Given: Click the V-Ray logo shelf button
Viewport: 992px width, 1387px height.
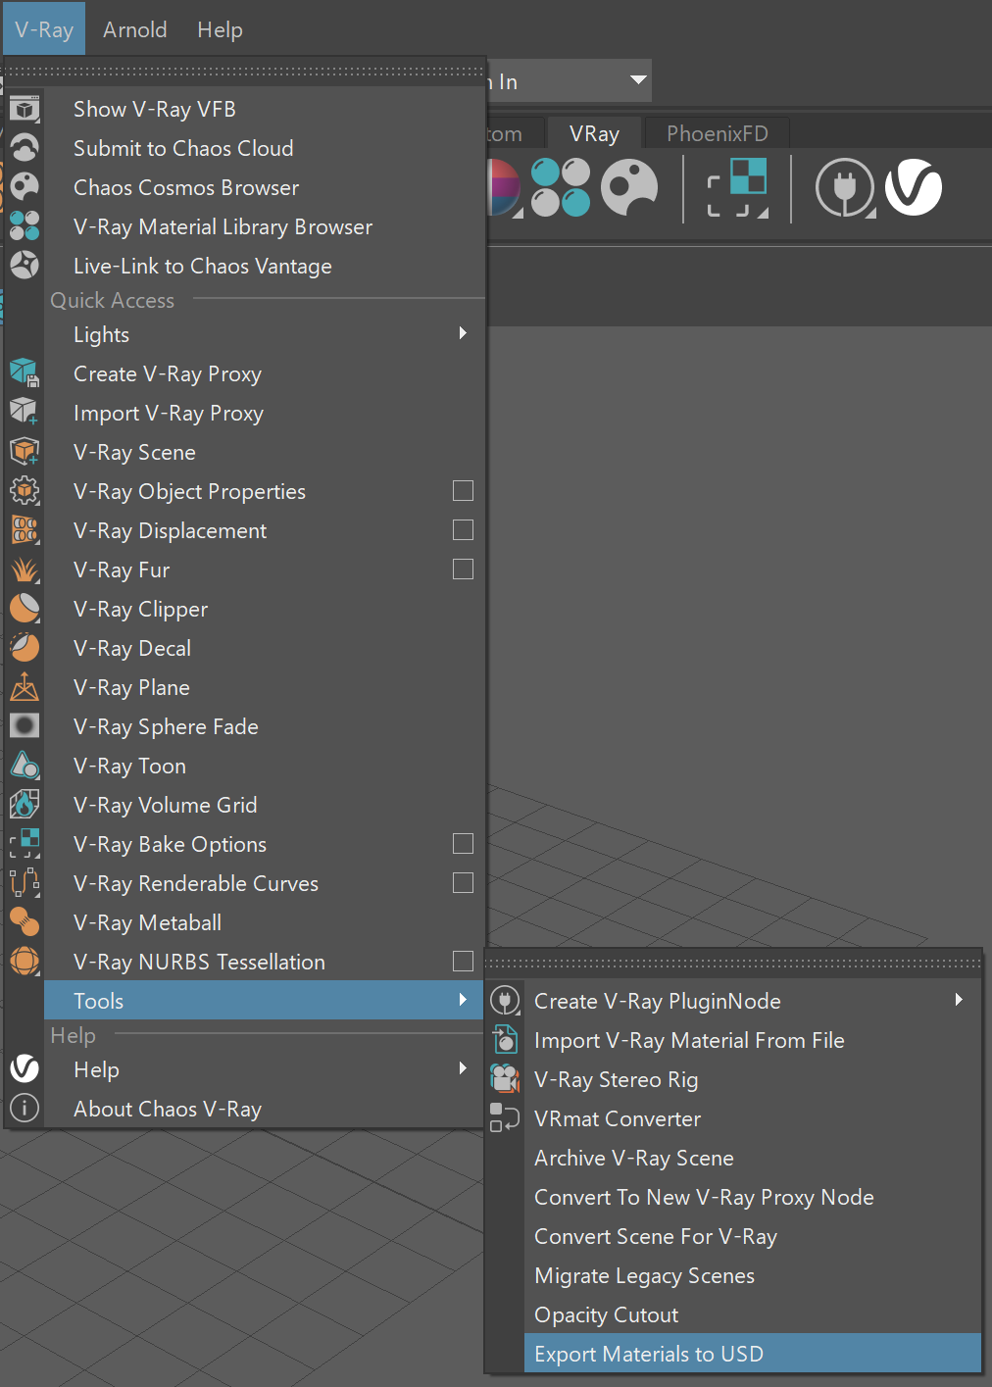Looking at the screenshot, I should pos(914,187).
